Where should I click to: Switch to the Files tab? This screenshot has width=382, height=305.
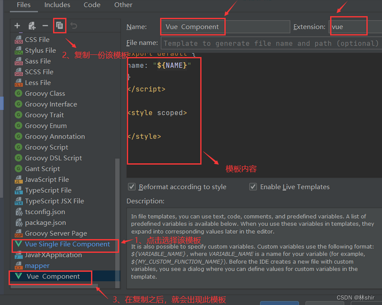point(24,5)
